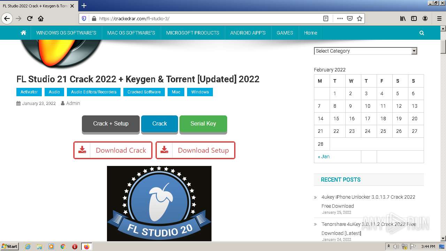Viewport: 446px width, 251px height.
Task: Select the Activator category tag
Action: click(x=29, y=92)
